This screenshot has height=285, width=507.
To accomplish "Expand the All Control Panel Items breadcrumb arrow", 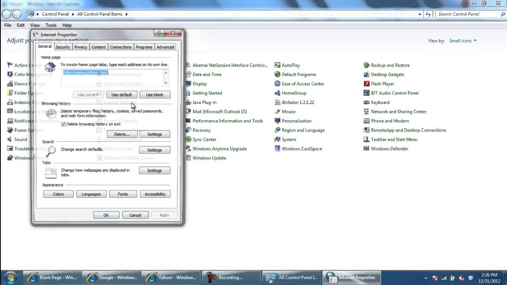I will [x=127, y=14].
